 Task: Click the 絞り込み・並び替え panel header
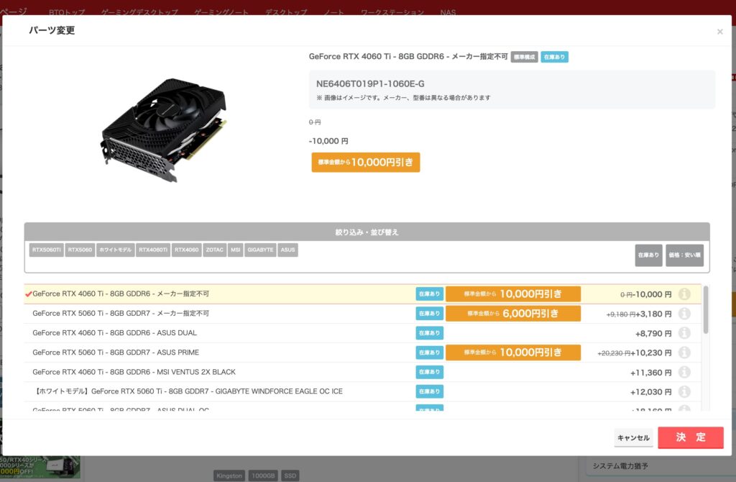point(367,232)
